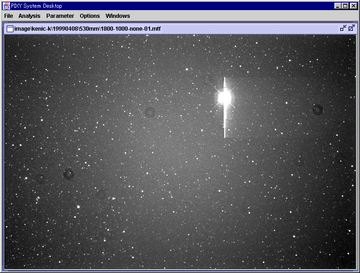Image resolution: width=360 pixels, height=273 pixels.
Task: Click the PIXY System Desktop application icon
Action: tap(6, 6)
